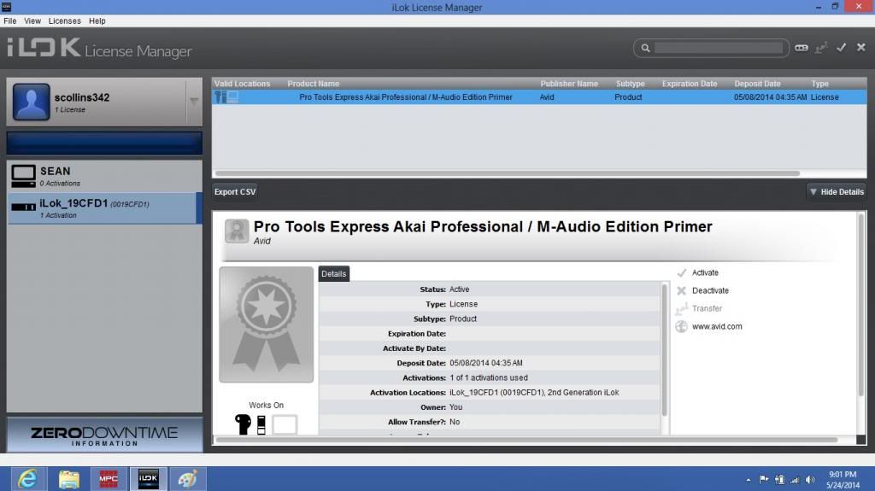The height and width of the screenshot is (491, 875).
Task: Show hidden tray icons arrow
Action: (749, 480)
